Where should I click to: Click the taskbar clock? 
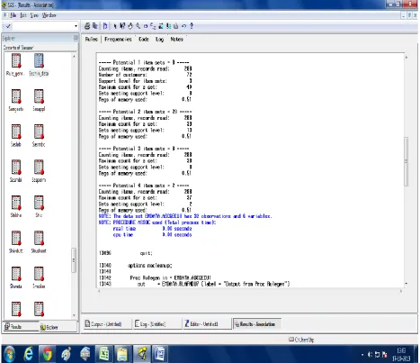coord(401,355)
